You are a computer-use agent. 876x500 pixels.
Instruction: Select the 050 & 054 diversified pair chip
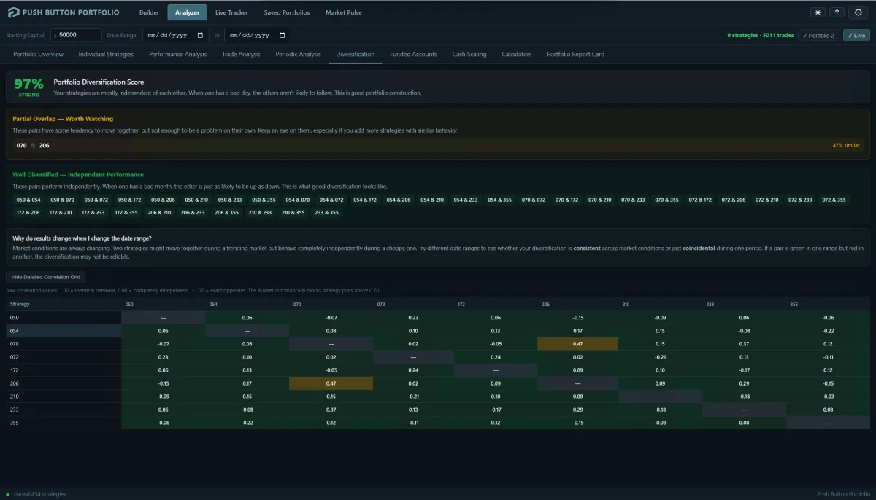[x=28, y=200]
